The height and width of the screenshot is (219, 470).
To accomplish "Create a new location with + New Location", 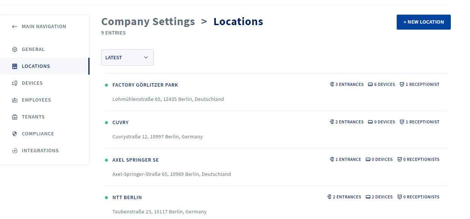I will pyautogui.click(x=424, y=22).
